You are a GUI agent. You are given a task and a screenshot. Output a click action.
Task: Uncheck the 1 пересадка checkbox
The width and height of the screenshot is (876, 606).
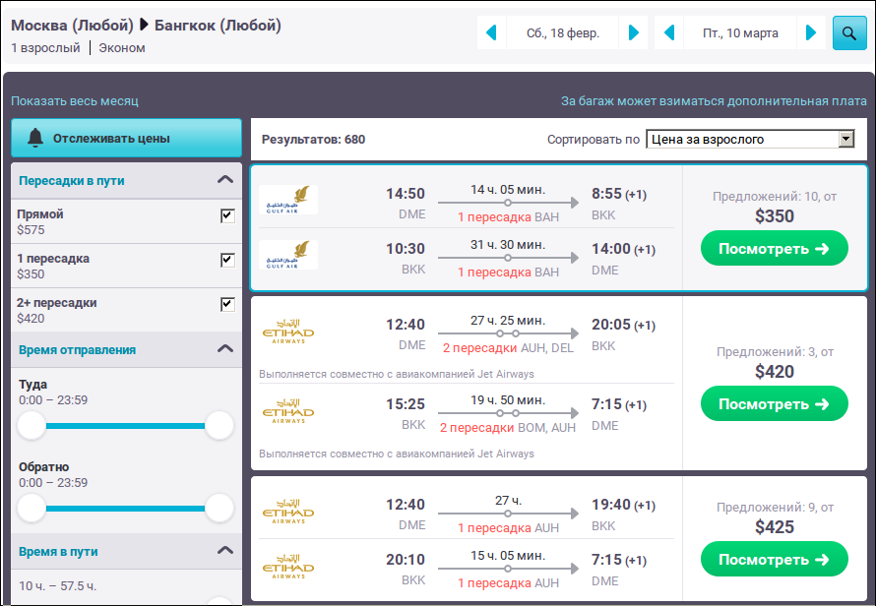227,260
